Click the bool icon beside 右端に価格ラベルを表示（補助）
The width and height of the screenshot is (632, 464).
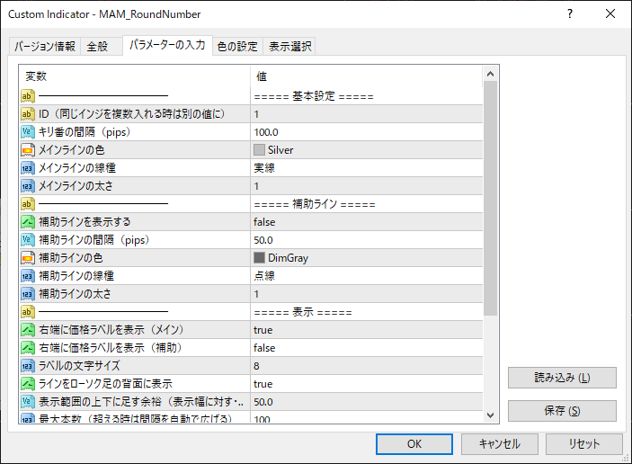point(28,348)
